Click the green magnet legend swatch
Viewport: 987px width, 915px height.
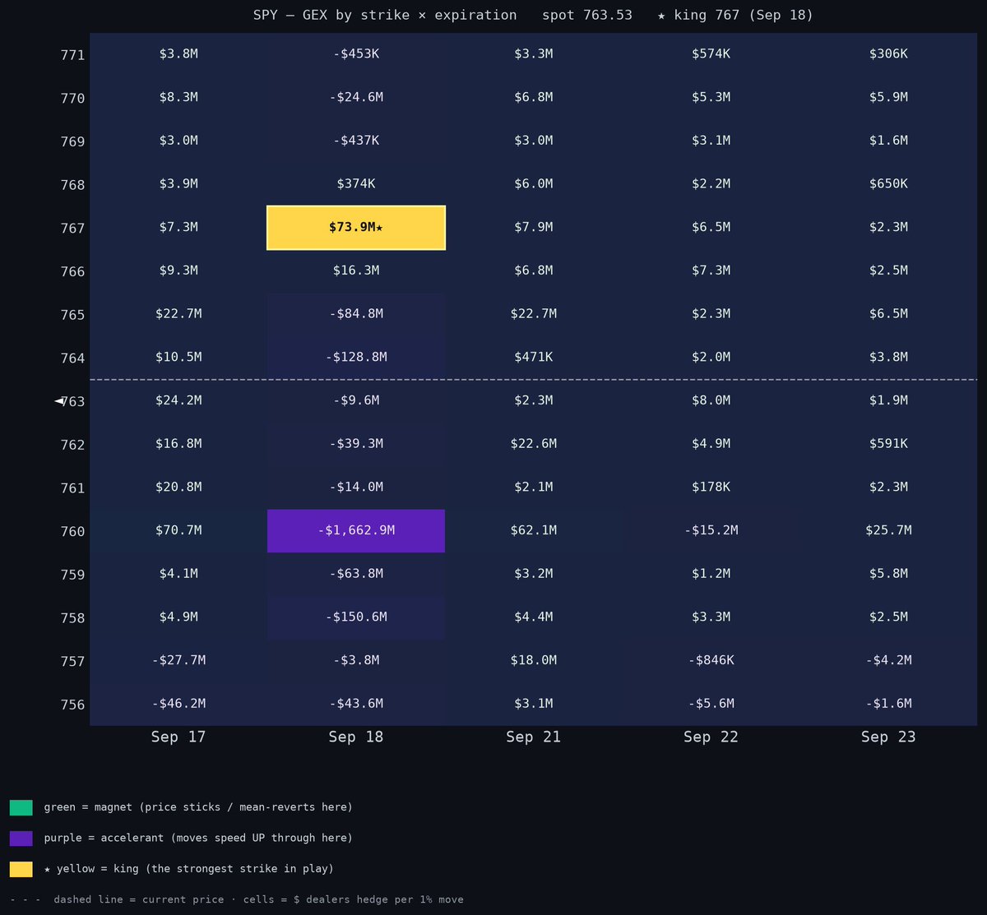(21, 807)
